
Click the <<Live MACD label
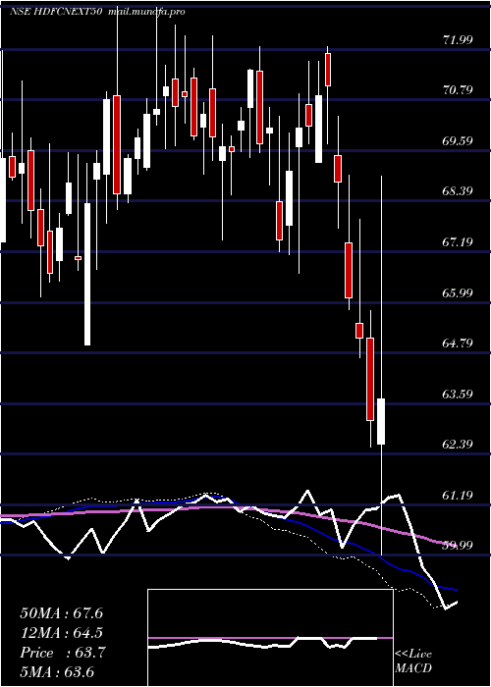click(413, 661)
